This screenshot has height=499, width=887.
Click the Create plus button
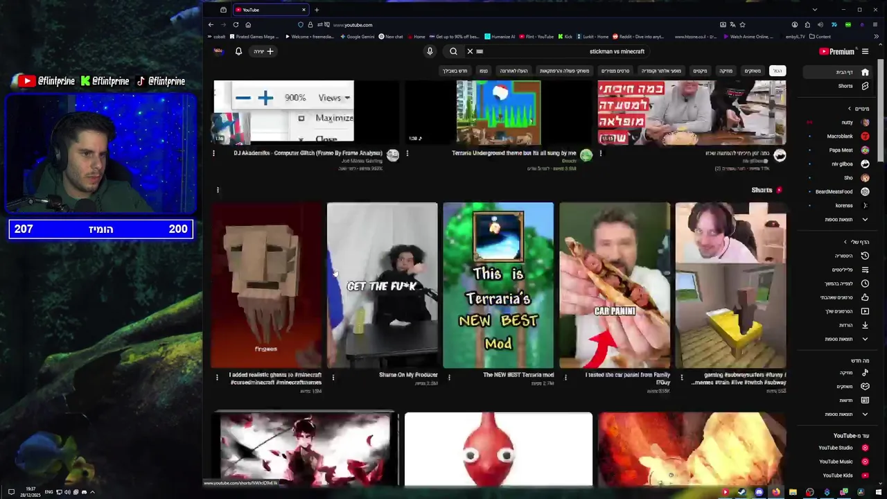tap(263, 51)
